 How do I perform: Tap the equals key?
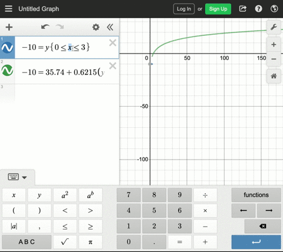[180, 242]
